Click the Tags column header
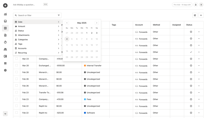 coord(114,25)
